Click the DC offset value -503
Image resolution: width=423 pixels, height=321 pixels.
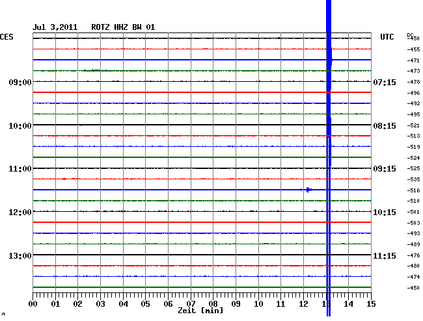pos(413,223)
